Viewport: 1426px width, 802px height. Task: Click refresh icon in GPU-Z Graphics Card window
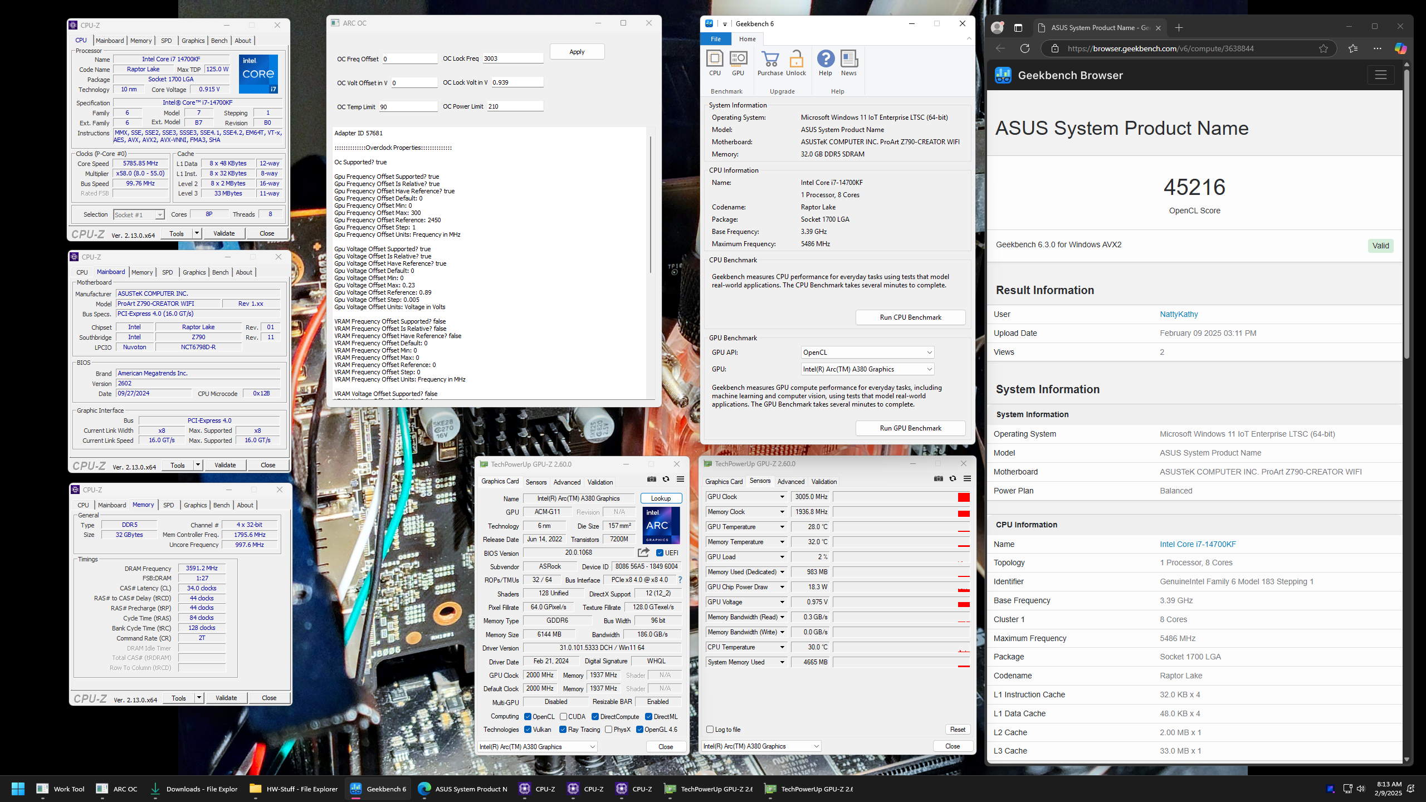[x=666, y=479]
